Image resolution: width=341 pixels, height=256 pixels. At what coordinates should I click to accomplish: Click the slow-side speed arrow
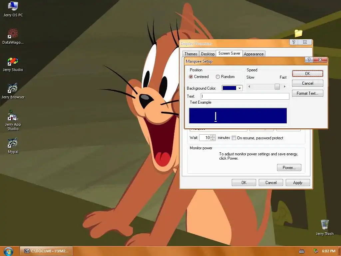pyautogui.click(x=249, y=87)
